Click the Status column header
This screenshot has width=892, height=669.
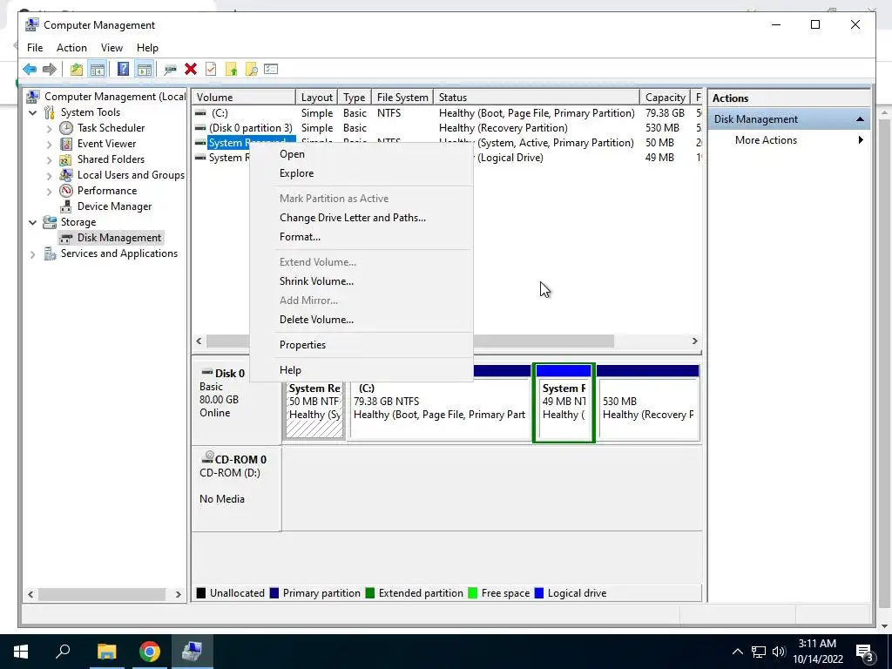[x=537, y=98]
